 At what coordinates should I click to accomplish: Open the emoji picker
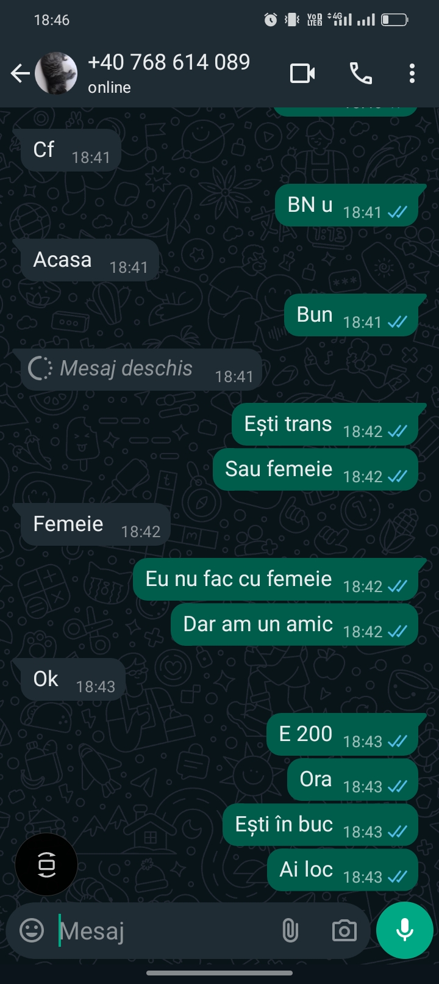pos(30,930)
